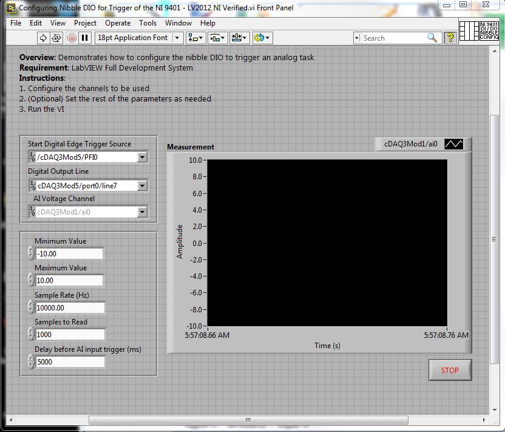
Task: Open the Operate menu
Action: click(118, 23)
